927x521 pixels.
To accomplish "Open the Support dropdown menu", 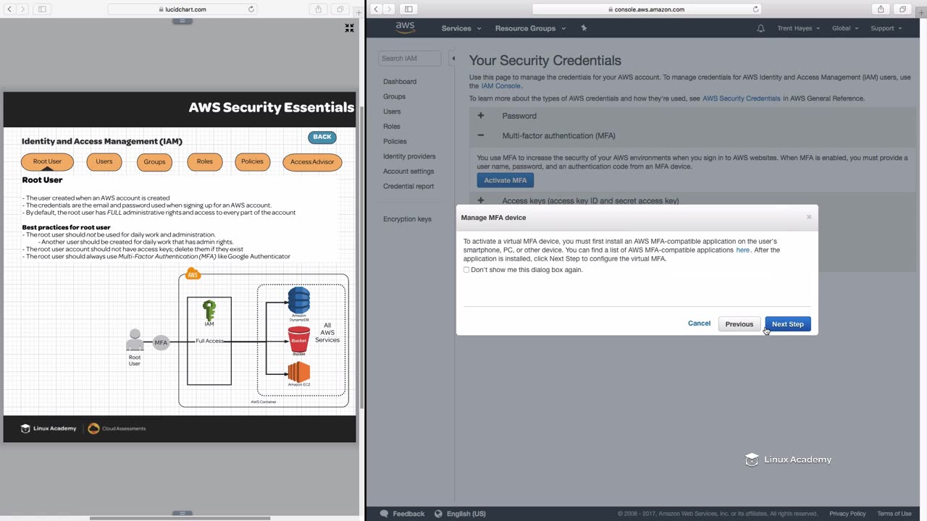I will [x=886, y=28].
